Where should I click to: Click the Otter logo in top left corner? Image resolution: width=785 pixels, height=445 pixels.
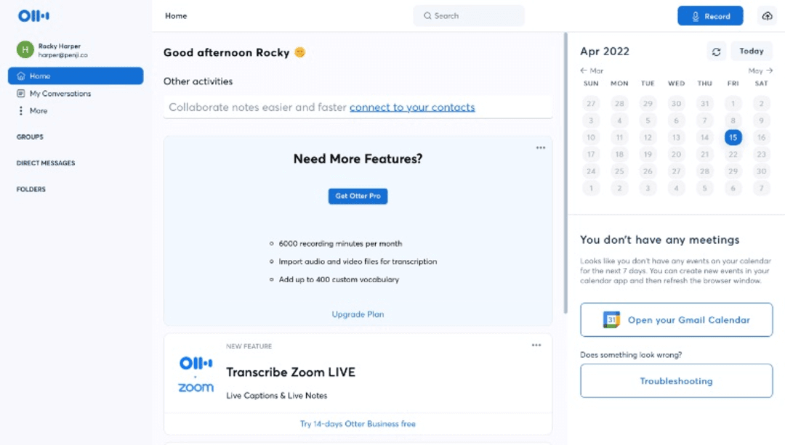(x=33, y=15)
